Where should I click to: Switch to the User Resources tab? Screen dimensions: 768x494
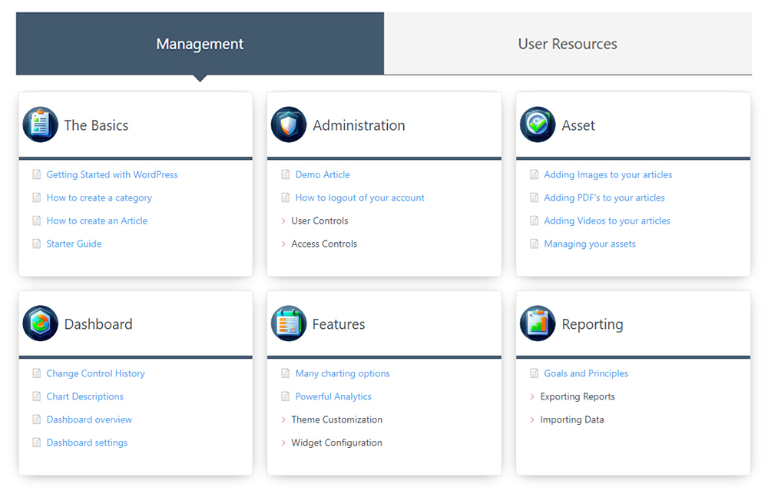[568, 44]
